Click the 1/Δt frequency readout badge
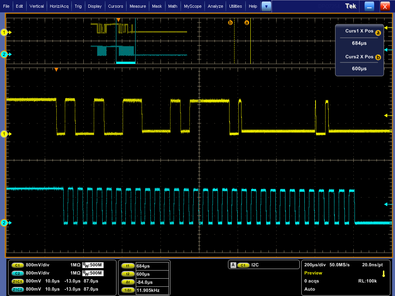 coord(128,290)
